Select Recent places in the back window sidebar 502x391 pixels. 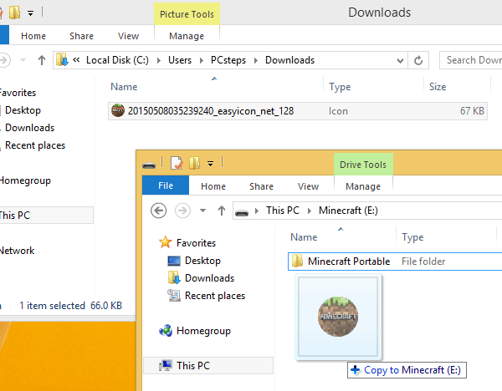click(35, 145)
